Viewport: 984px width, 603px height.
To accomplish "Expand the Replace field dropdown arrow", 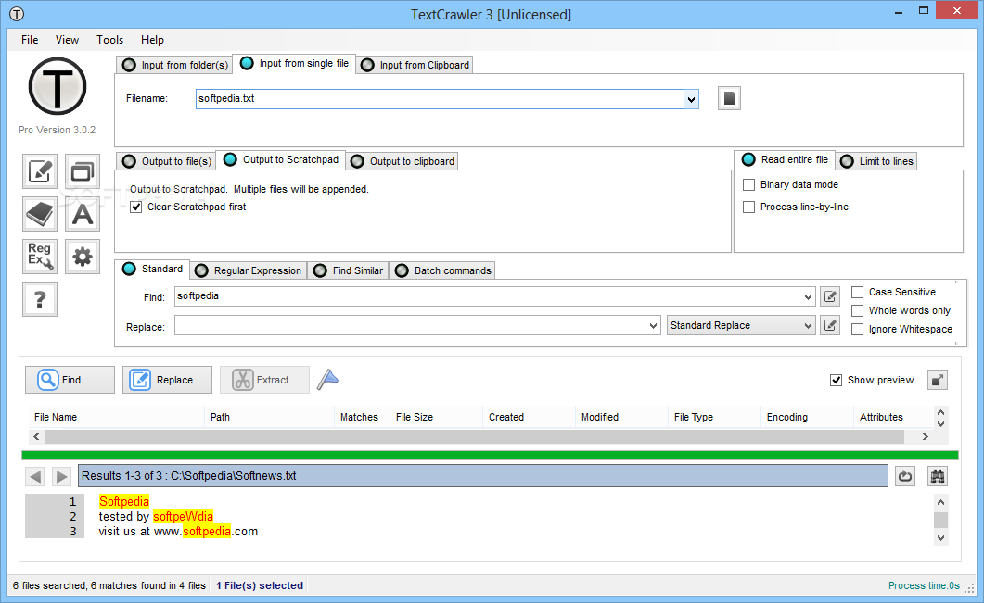I will click(x=653, y=325).
